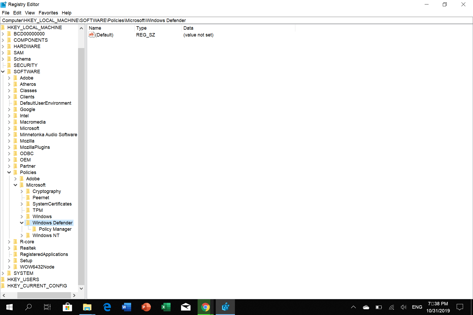Select the DefaultUserEnvironment folder icon
This screenshot has height=315, width=473.
pos(16,103)
